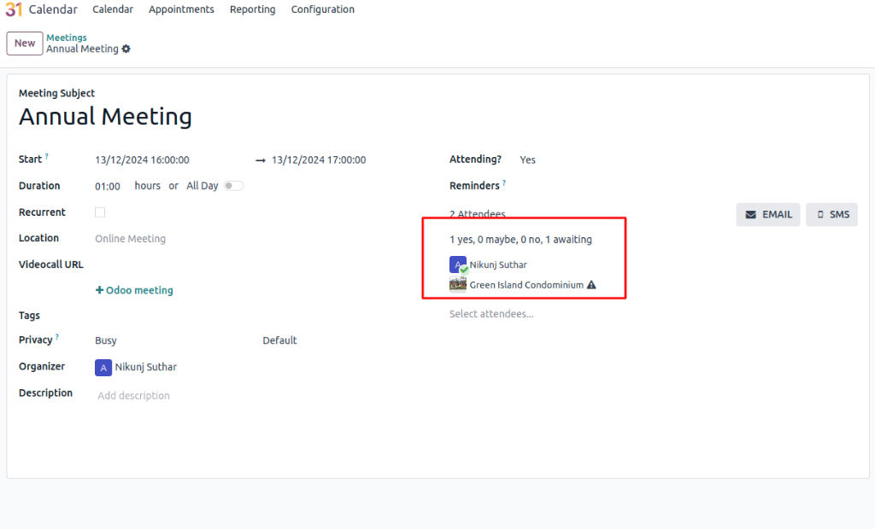Image resolution: width=875 pixels, height=529 pixels.
Task: Click the warning triangle next to Green Island Condominium
Action: 591,285
